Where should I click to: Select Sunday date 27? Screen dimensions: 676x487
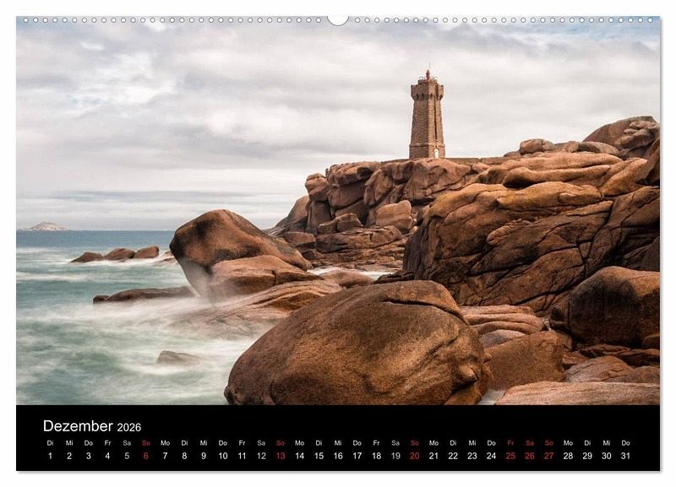click(549, 456)
